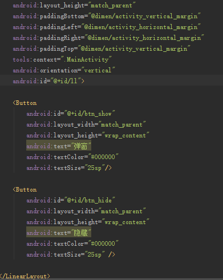
Task: Select the android:paddingTop attribute line
Action: click(102, 48)
